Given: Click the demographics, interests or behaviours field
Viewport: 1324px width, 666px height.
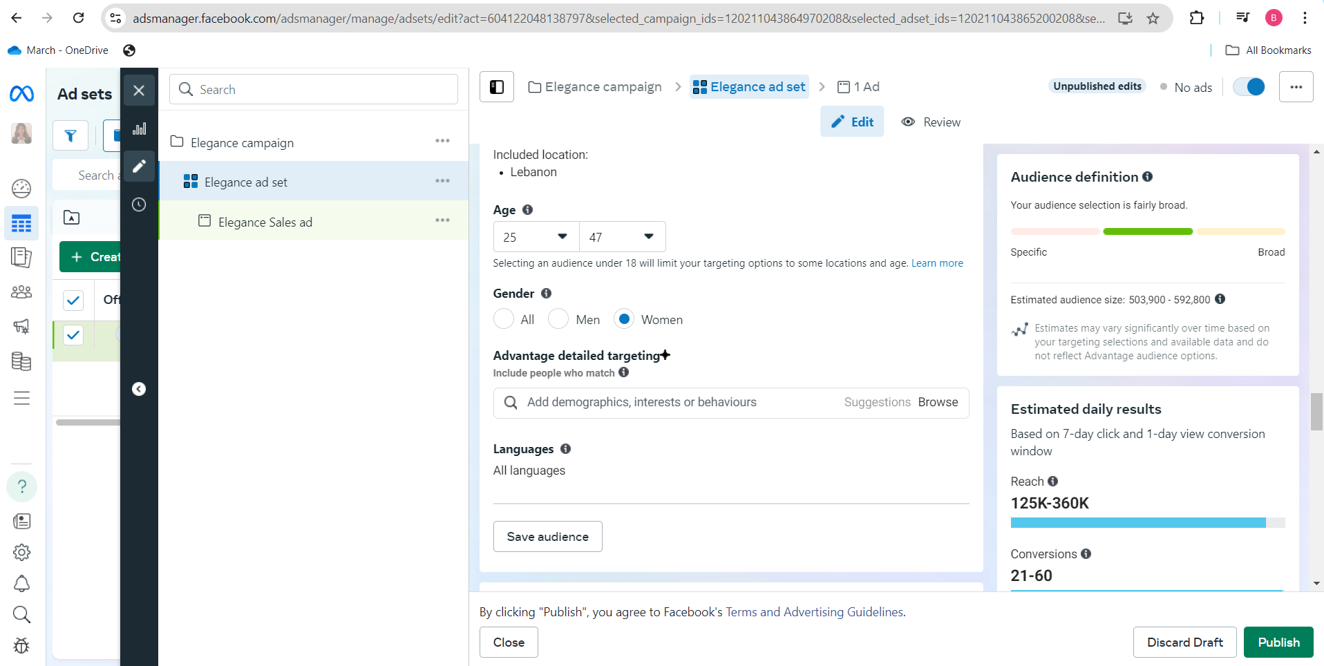Looking at the screenshot, I should [x=731, y=403].
